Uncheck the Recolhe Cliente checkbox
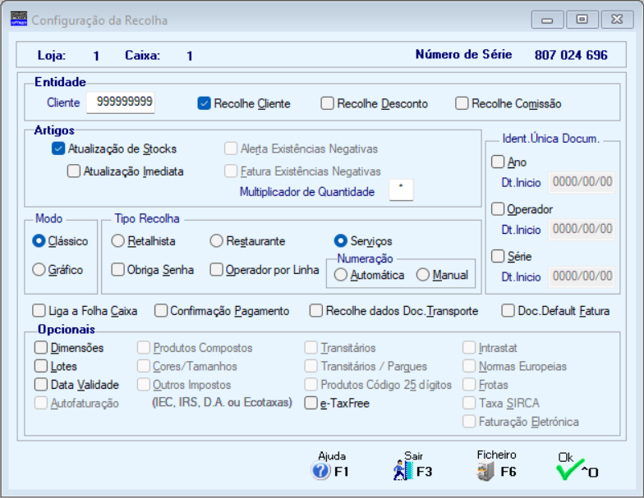The height and width of the screenshot is (498, 644). coord(205,103)
